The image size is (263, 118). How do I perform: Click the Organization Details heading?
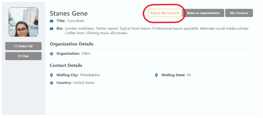[x=72, y=44]
